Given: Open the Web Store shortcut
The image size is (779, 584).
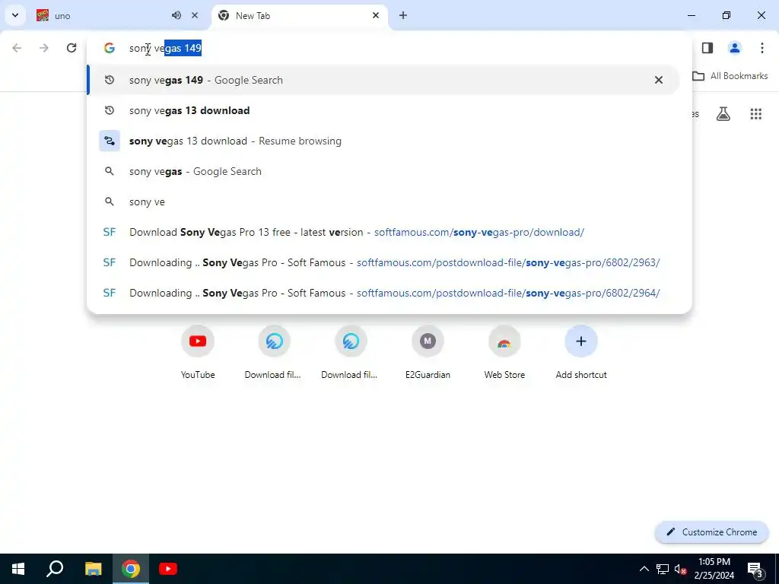Looking at the screenshot, I should pyautogui.click(x=504, y=352).
